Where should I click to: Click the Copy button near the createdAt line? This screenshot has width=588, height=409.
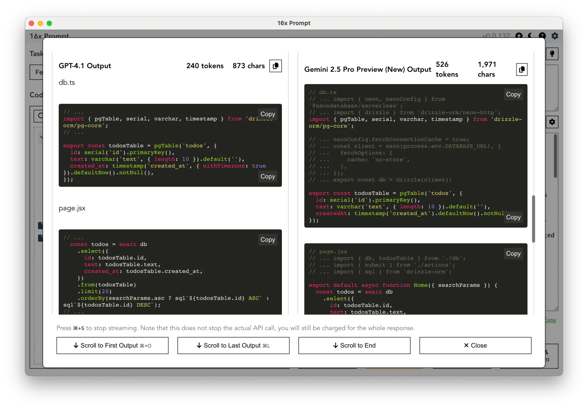click(x=513, y=217)
